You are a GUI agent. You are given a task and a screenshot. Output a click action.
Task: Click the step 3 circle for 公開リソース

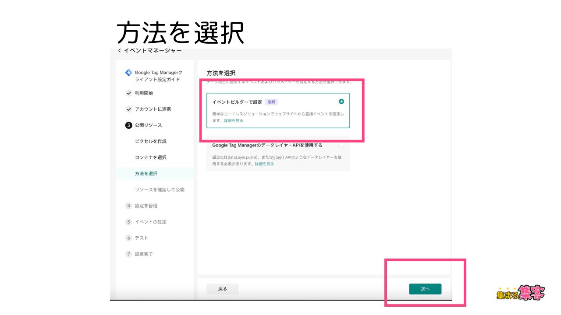tap(128, 125)
